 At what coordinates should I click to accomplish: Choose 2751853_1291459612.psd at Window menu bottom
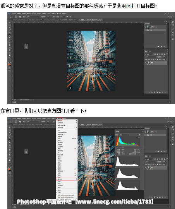(x=66, y=195)
